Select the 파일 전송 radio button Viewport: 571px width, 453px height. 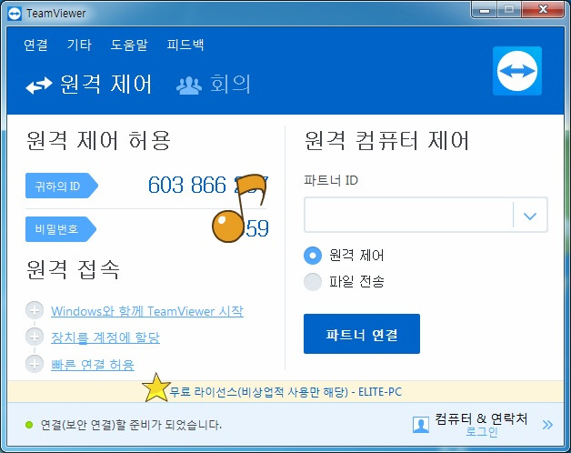click(313, 282)
